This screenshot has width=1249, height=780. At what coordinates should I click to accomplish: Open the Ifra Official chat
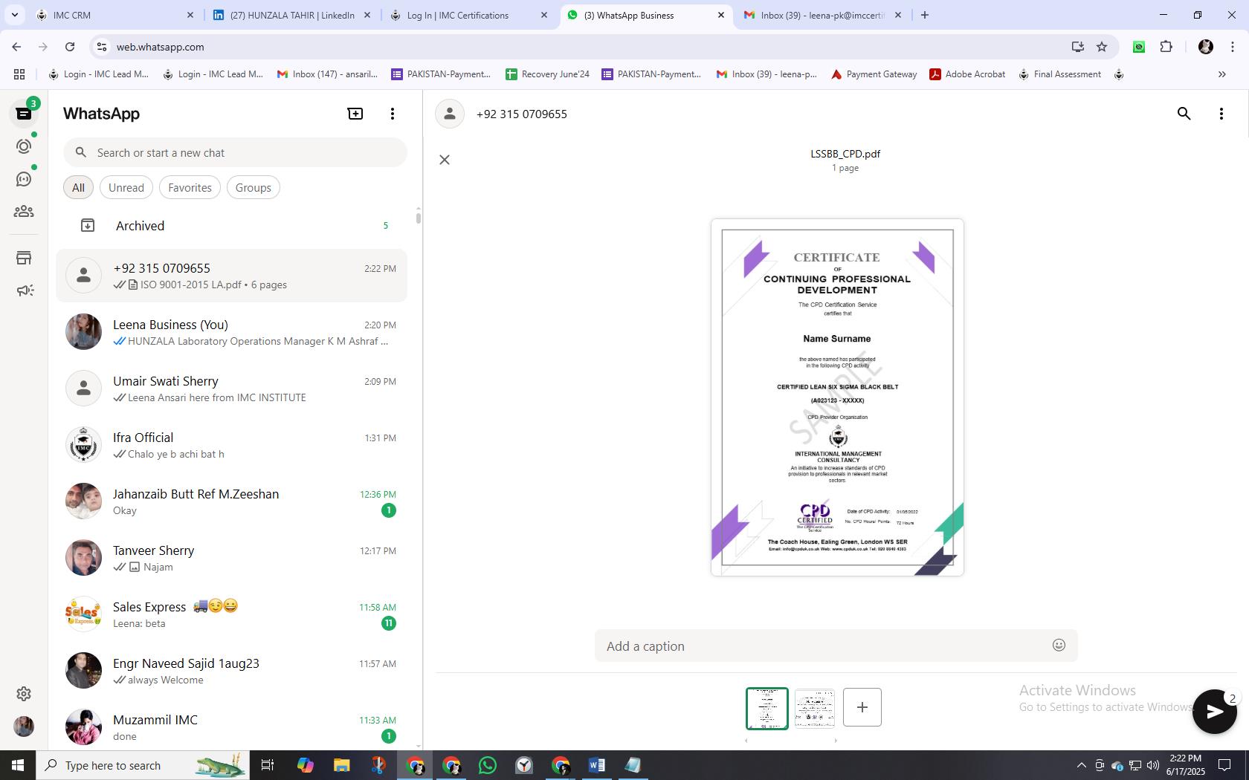(232, 445)
